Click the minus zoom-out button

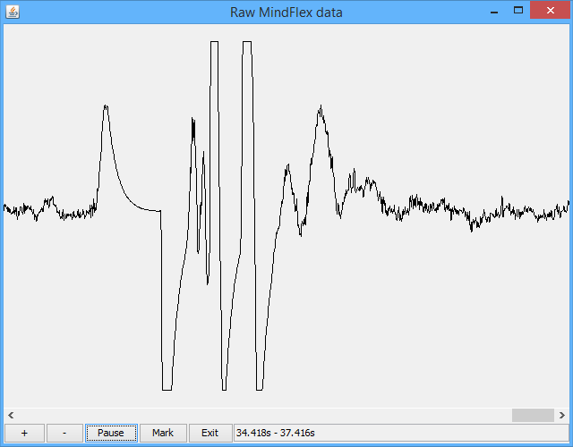pos(64,433)
